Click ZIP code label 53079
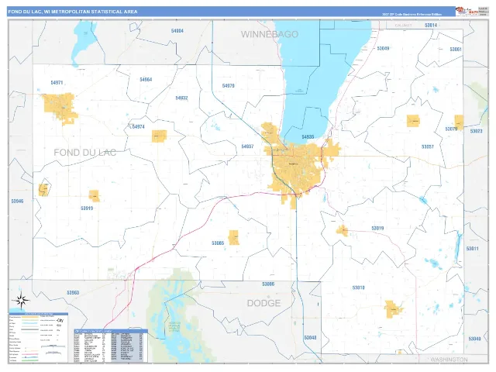The width and height of the screenshot is (496, 372). (451, 129)
